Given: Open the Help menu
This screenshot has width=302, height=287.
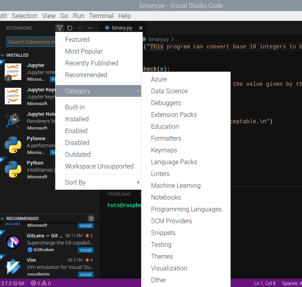Looking at the screenshot, I should click(x=125, y=16).
